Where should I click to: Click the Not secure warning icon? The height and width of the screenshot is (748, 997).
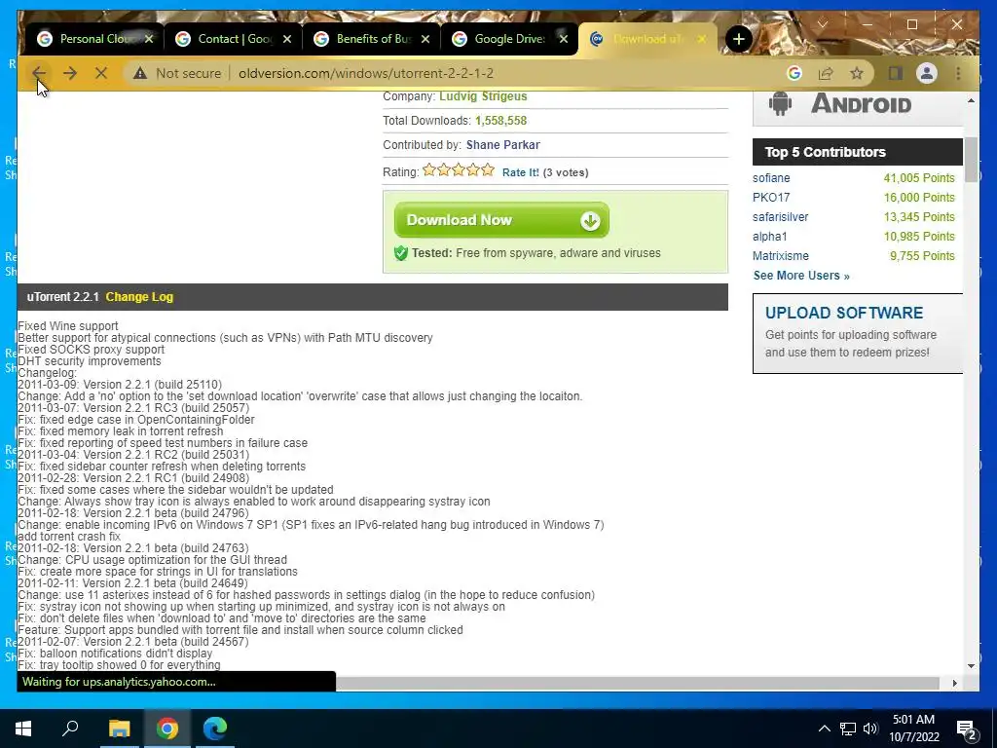(x=140, y=73)
